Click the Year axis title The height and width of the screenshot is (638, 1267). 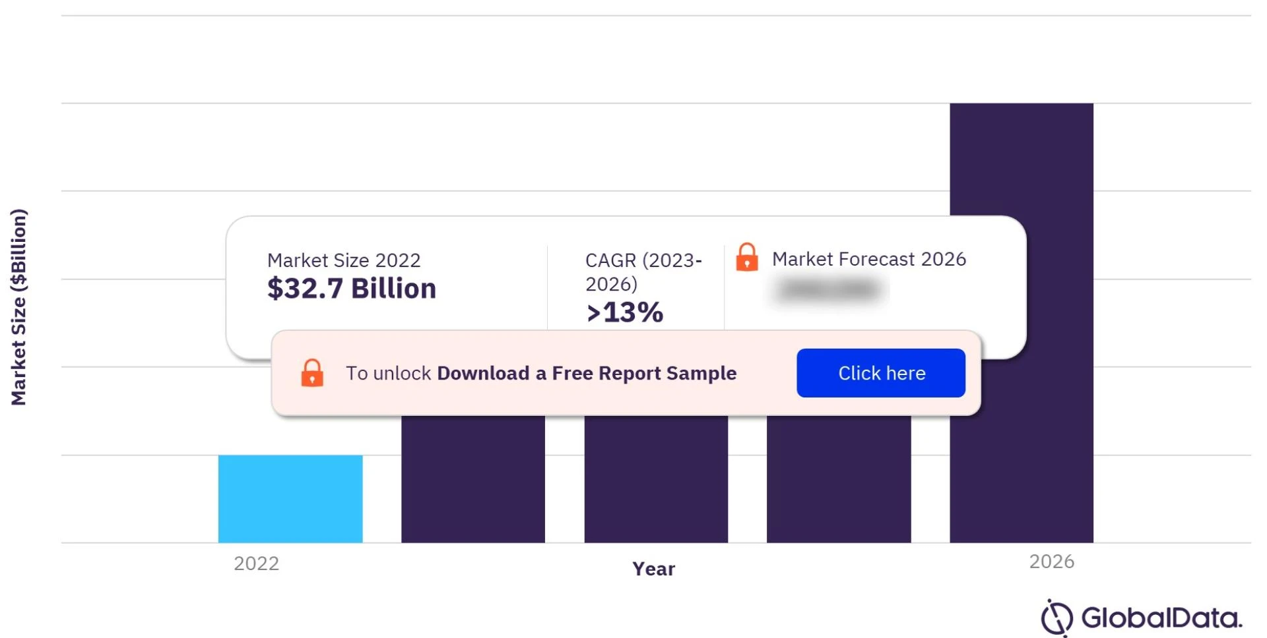[654, 569]
